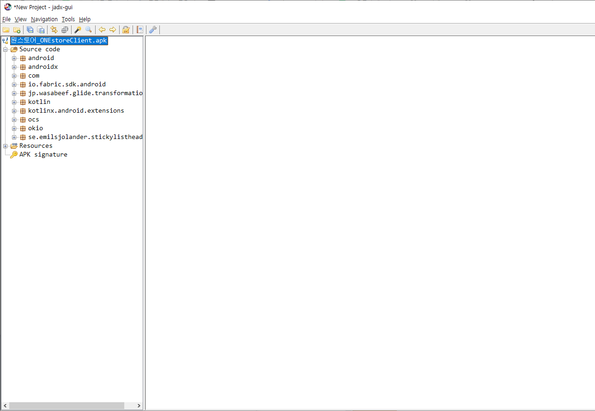
Task: Click the Resources folder icon
Action: (14, 146)
